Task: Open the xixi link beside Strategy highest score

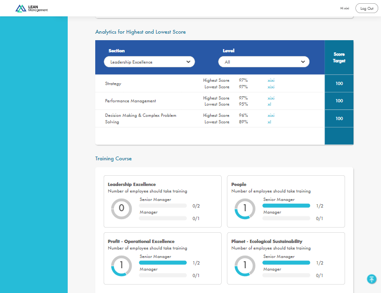Action: pos(271,80)
